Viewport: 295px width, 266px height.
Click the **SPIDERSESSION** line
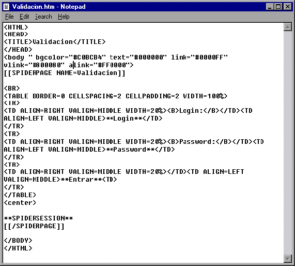pos(38,218)
